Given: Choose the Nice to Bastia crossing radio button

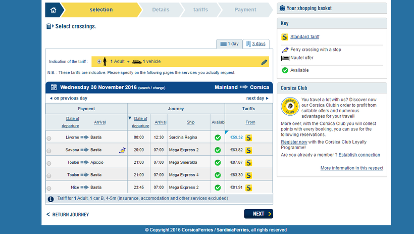Looking at the screenshot, I should [x=49, y=188].
